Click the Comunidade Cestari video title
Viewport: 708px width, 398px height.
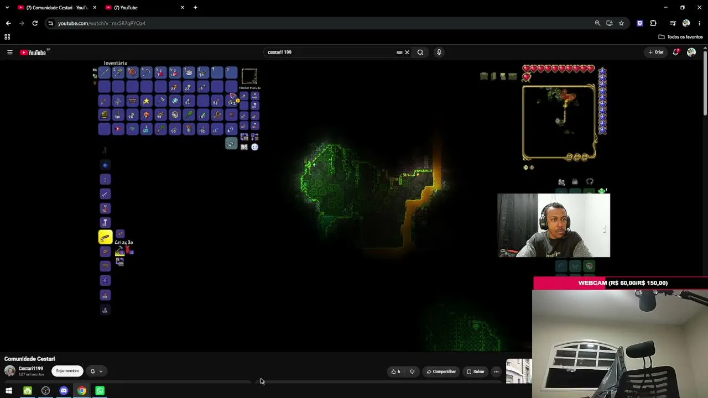pos(30,359)
